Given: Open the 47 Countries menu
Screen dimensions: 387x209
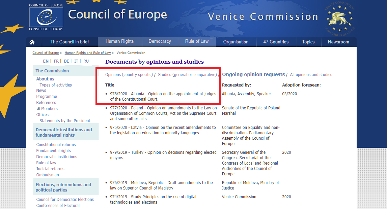Looking at the screenshot, I should [276, 42].
